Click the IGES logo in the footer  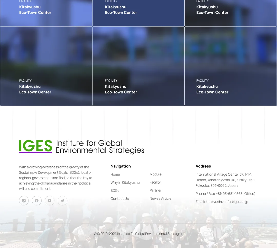coord(35,147)
